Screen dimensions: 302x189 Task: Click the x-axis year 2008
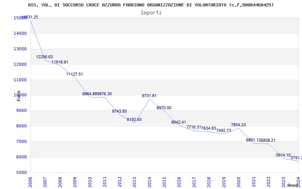pos(60,182)
